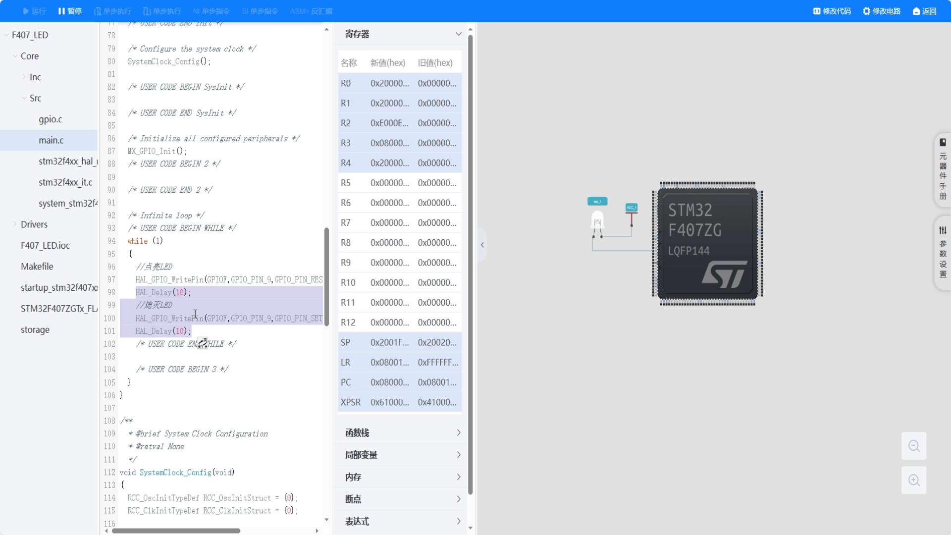Viewport: 951px width, 535px height.
Task: Expand the 内存 memory section
Action: click(x=458, y=477)
